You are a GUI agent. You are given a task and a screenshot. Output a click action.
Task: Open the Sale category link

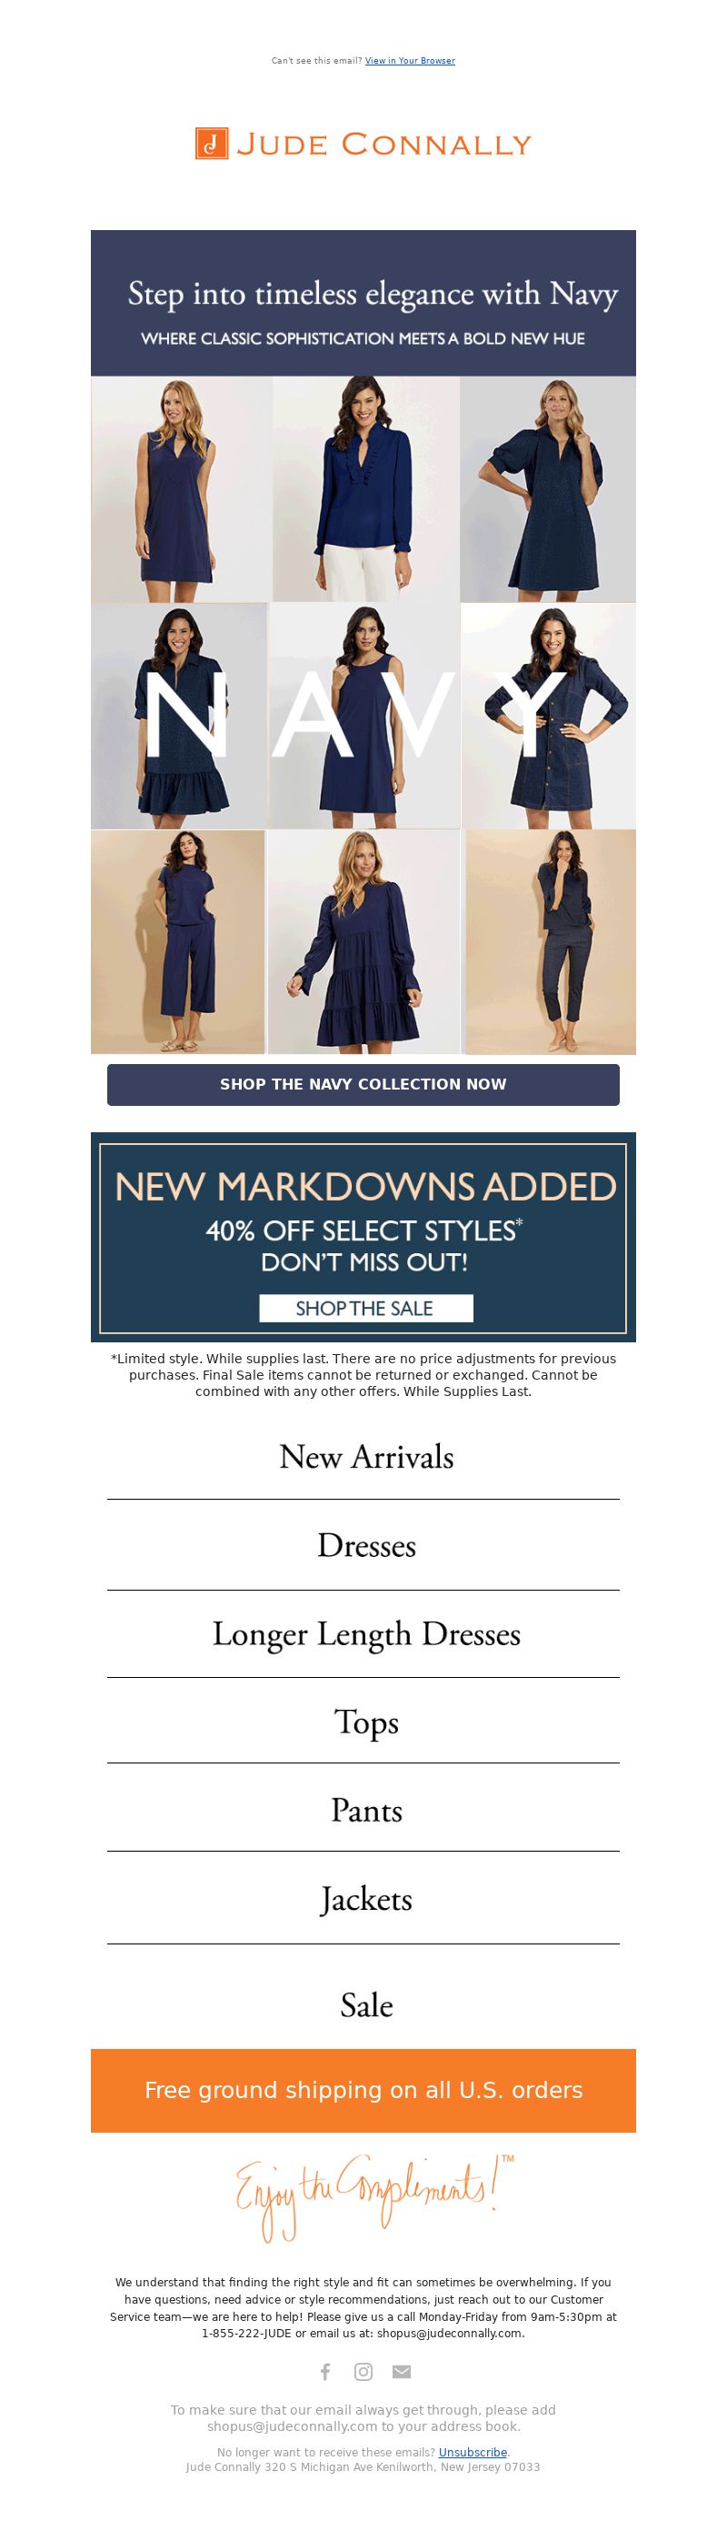pos(366,2005)
